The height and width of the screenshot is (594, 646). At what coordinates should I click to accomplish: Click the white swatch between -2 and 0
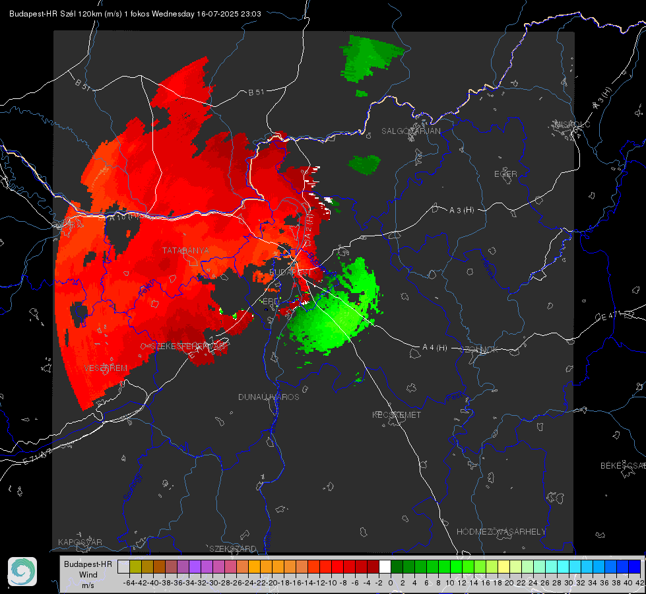pos(385,566)
